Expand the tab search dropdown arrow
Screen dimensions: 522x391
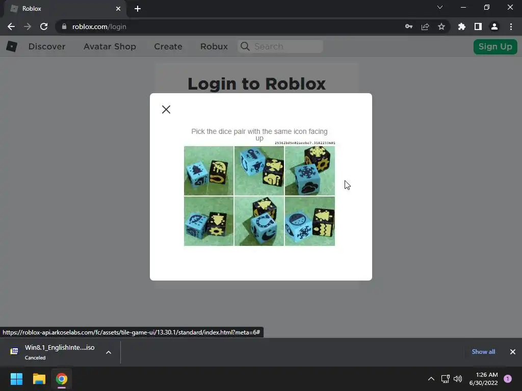(440, 7)
